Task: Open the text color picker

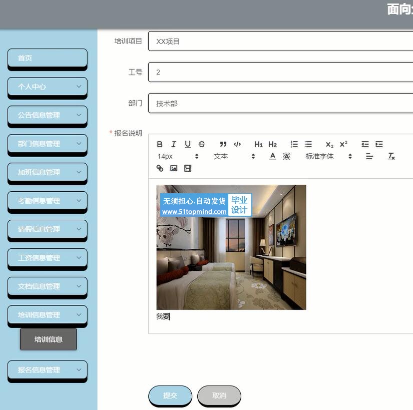Action: click(272, 156)
